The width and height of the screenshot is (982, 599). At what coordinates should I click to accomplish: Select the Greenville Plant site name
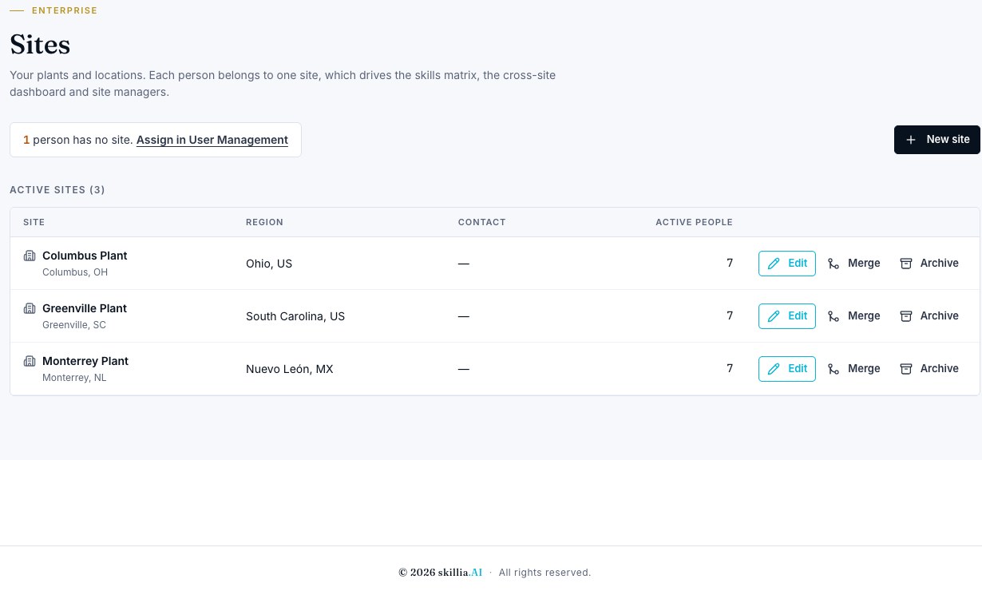(x=85, y=308)
